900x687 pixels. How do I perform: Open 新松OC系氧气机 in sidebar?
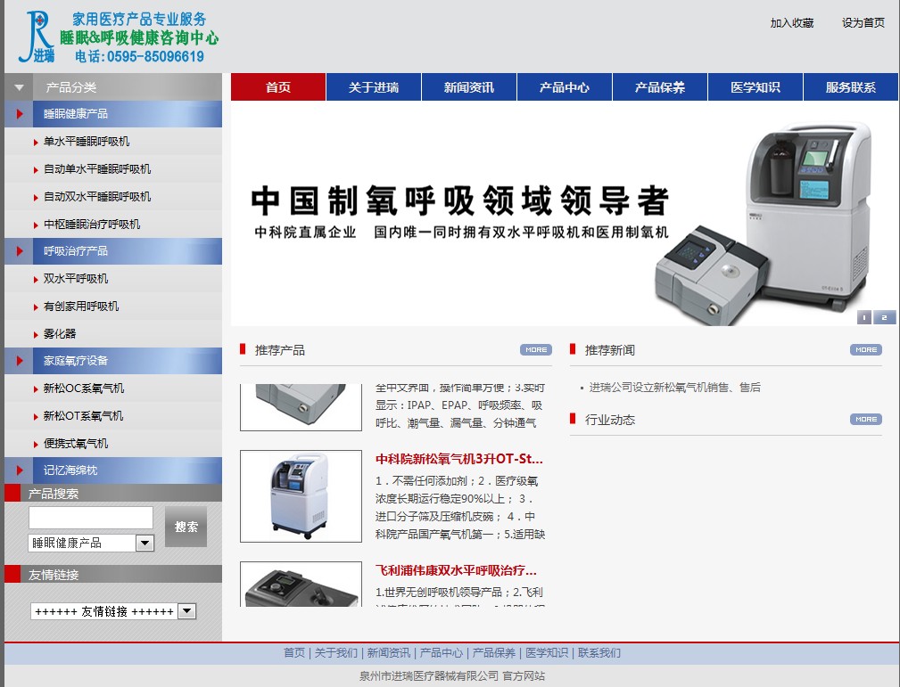[83, 388]
